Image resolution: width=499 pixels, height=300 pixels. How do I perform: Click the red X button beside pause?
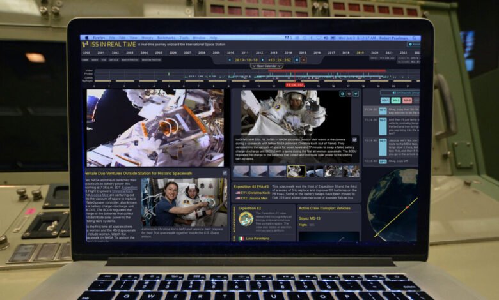click(x=304, y=60)
